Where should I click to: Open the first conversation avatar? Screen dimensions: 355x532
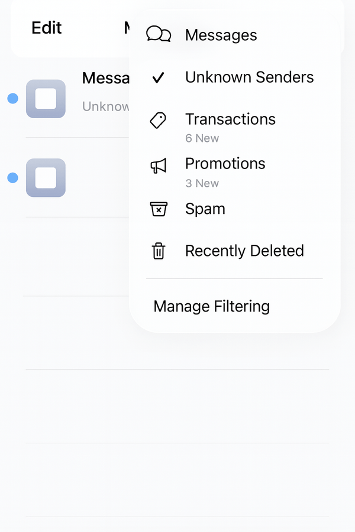point(46,99)
